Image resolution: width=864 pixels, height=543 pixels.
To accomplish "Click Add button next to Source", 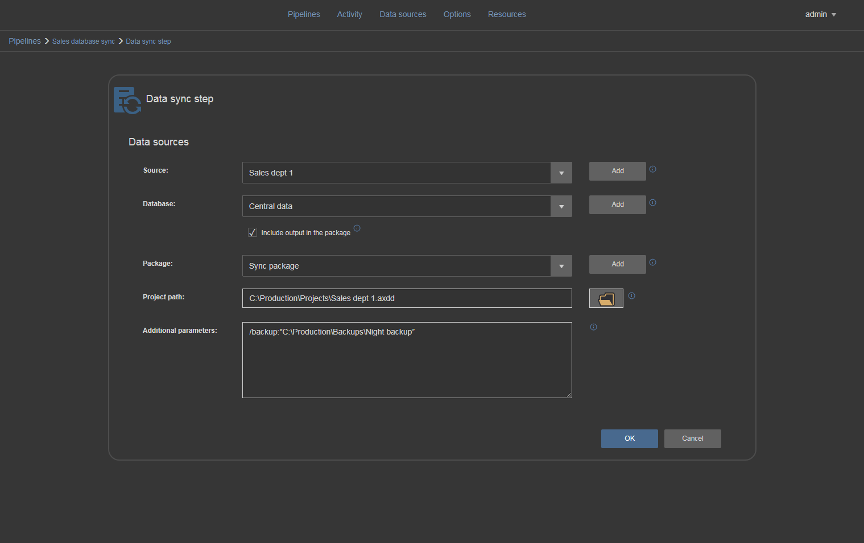I will [617, 171].
